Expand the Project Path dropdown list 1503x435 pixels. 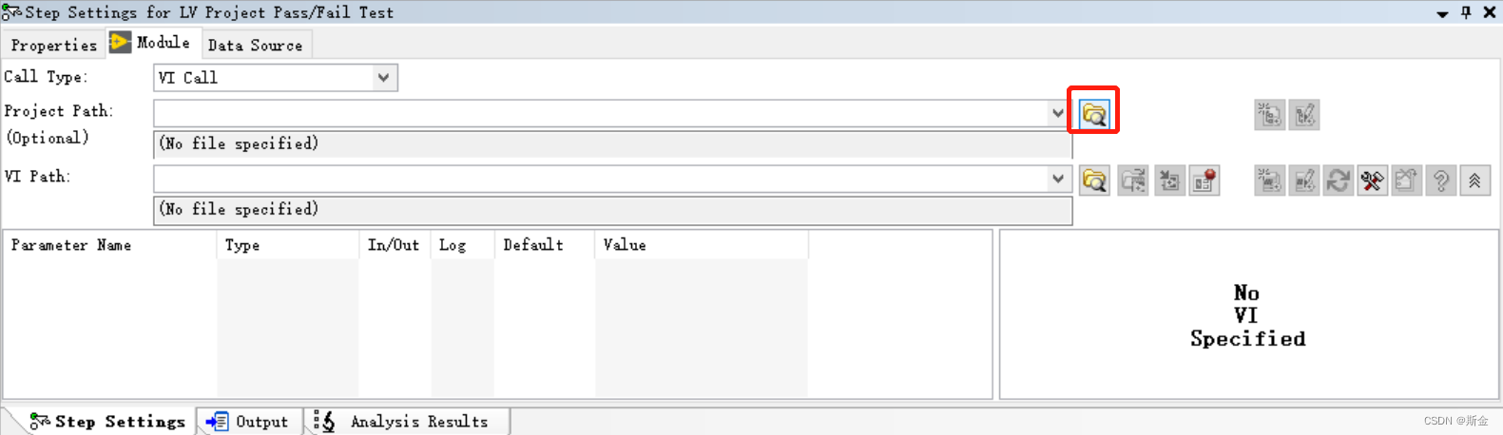coord(1058,113)
